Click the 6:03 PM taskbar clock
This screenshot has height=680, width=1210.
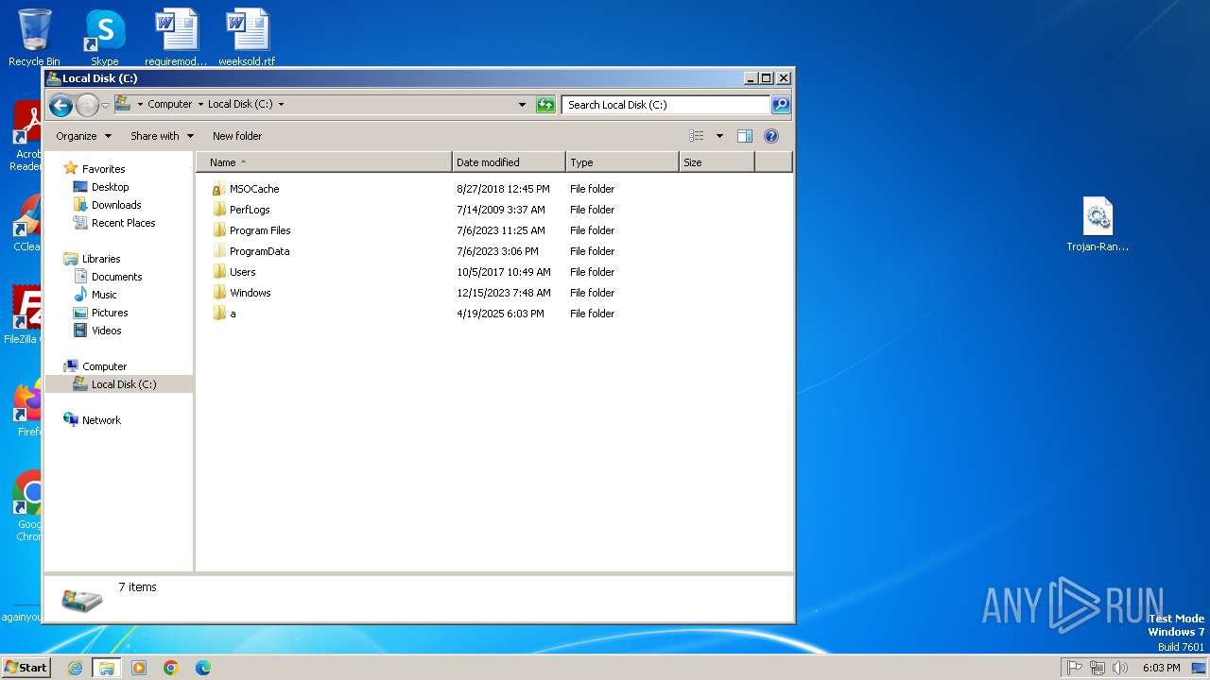click(1161, 668)
